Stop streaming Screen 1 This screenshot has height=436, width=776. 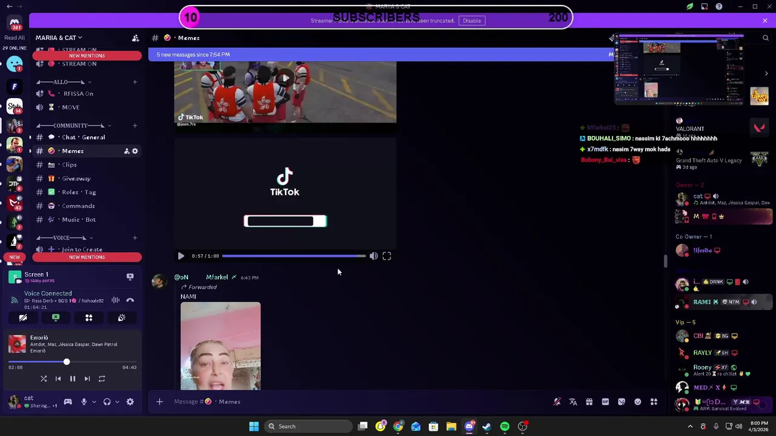point(130,277)
